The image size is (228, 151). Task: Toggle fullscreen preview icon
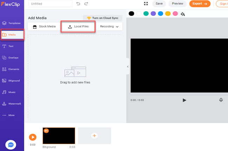point(146,4)
